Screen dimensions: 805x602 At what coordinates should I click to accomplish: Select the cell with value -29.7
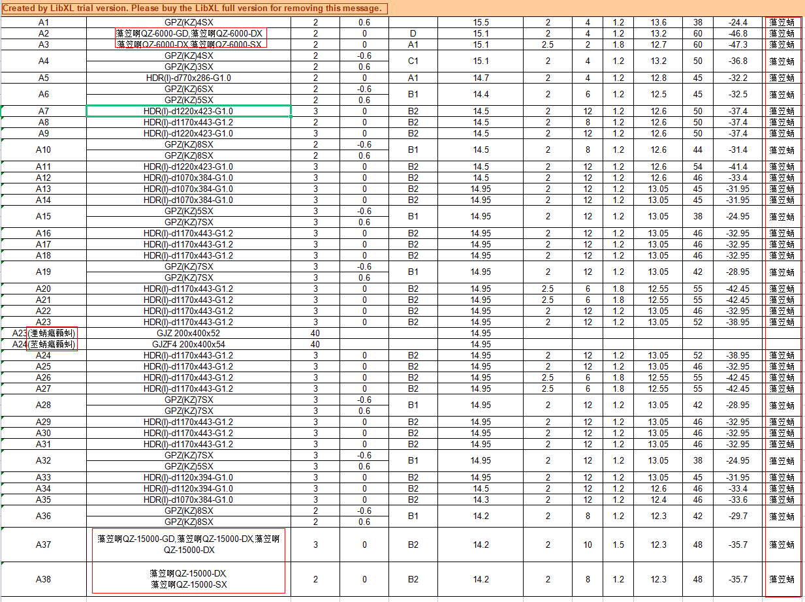738,516
